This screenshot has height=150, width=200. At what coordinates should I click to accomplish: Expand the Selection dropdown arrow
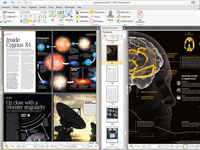point(69,22)
